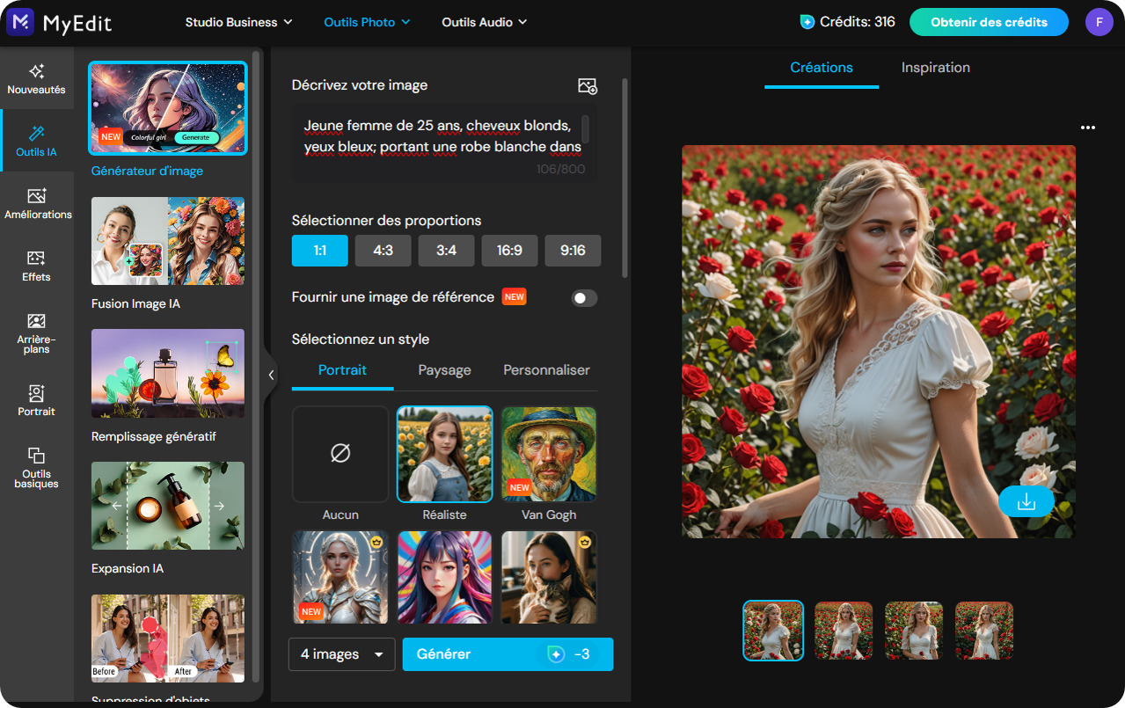The width and height of the screenshot is (1125, 708).
Task: Select the second generated result thumbnail
Action: click(844, 631)
